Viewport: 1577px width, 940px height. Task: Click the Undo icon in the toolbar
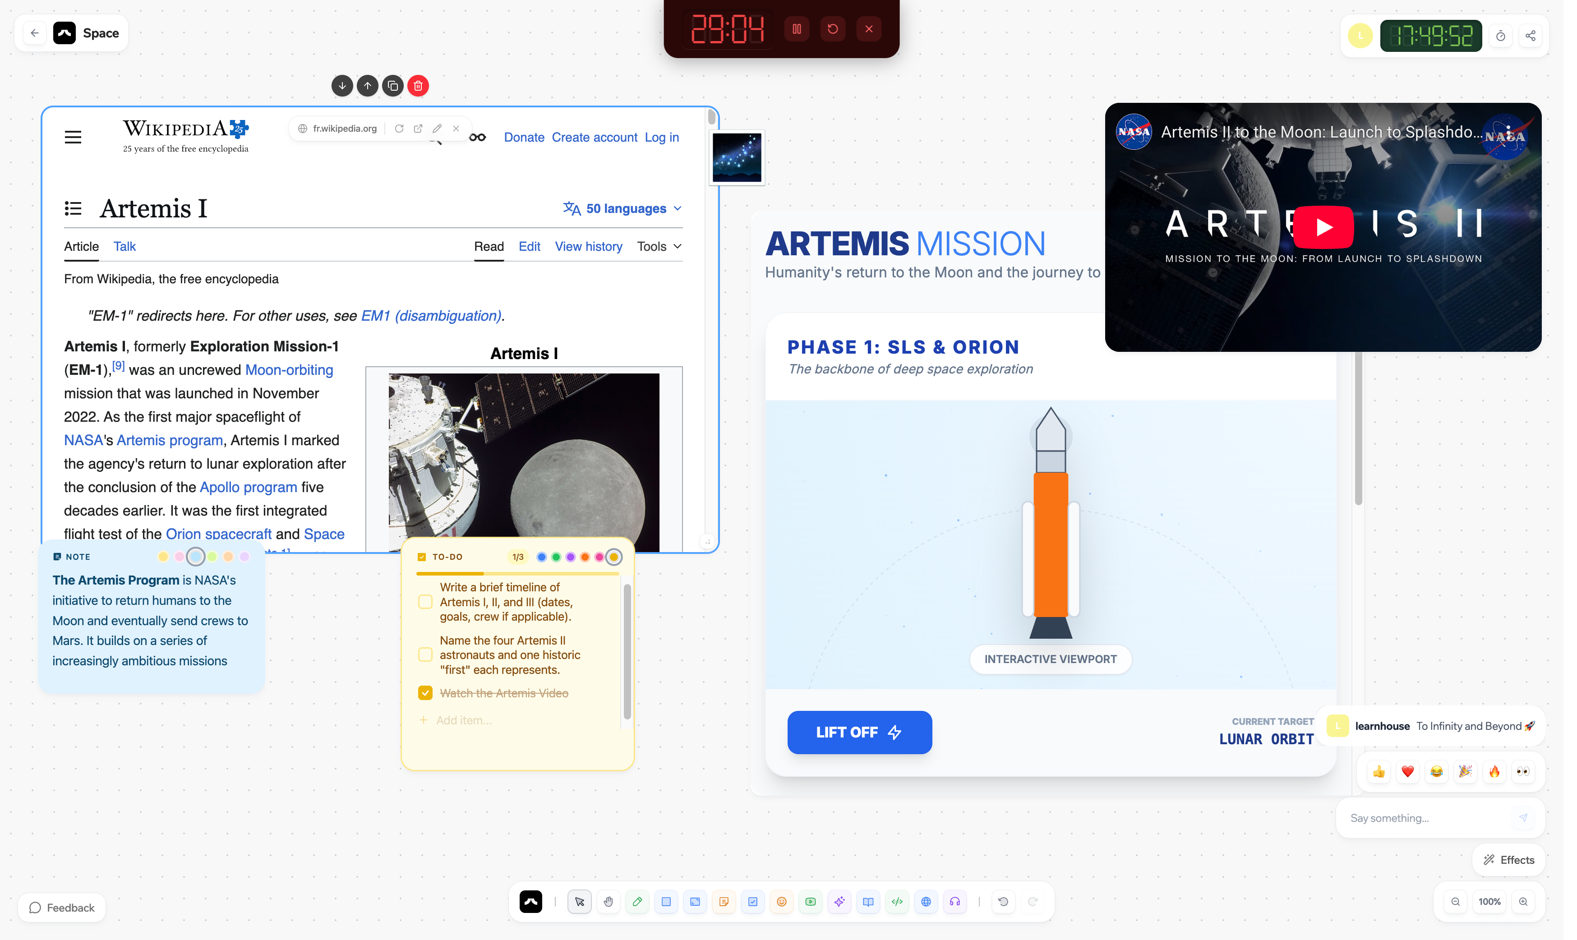pos(1003,901)
